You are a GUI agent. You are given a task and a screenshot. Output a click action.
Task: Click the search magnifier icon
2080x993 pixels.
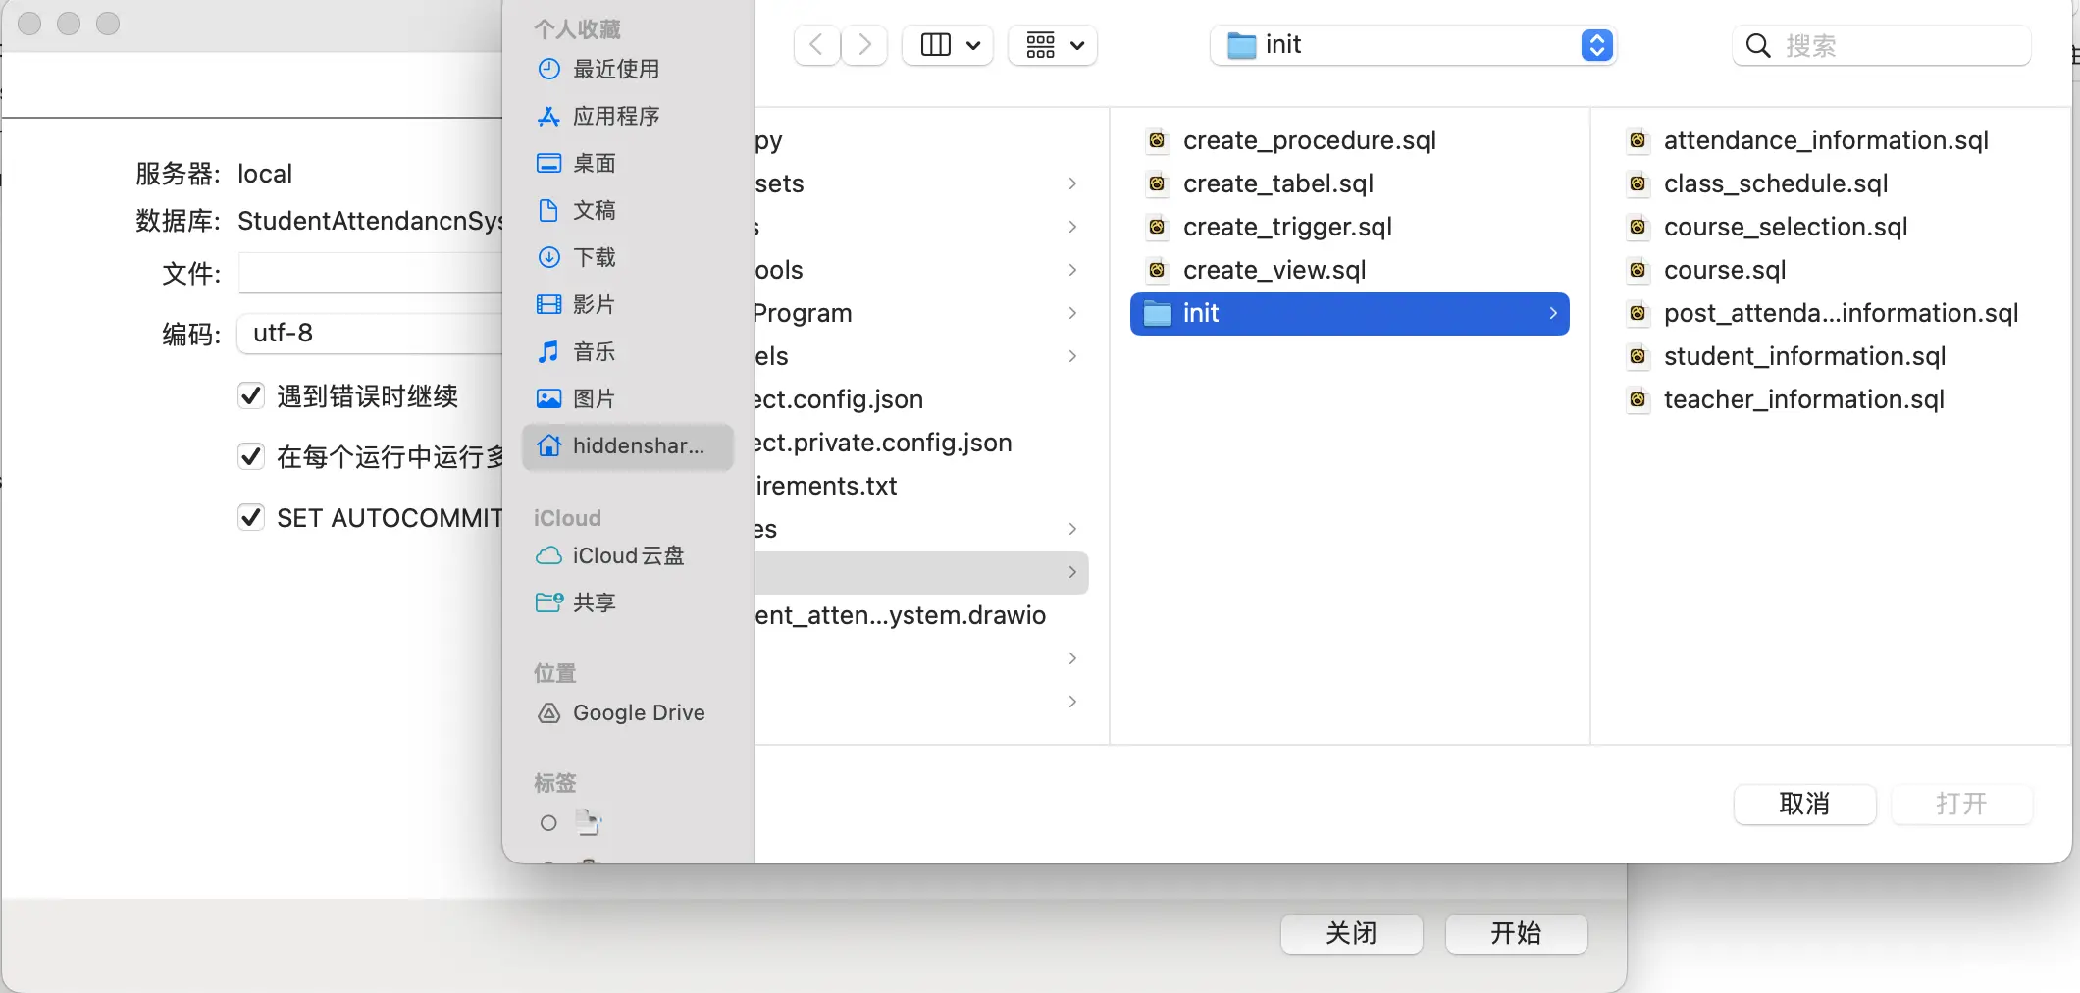[x=1758, y=46]
